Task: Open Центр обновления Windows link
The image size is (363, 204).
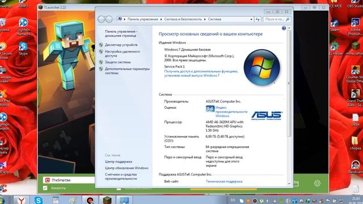Action: point(126,168)
